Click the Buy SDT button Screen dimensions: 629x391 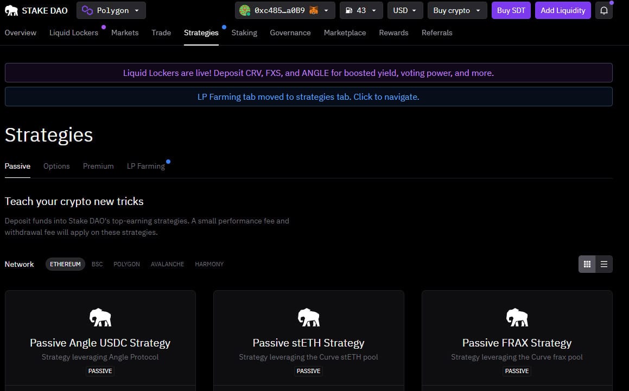coord(511,10)
